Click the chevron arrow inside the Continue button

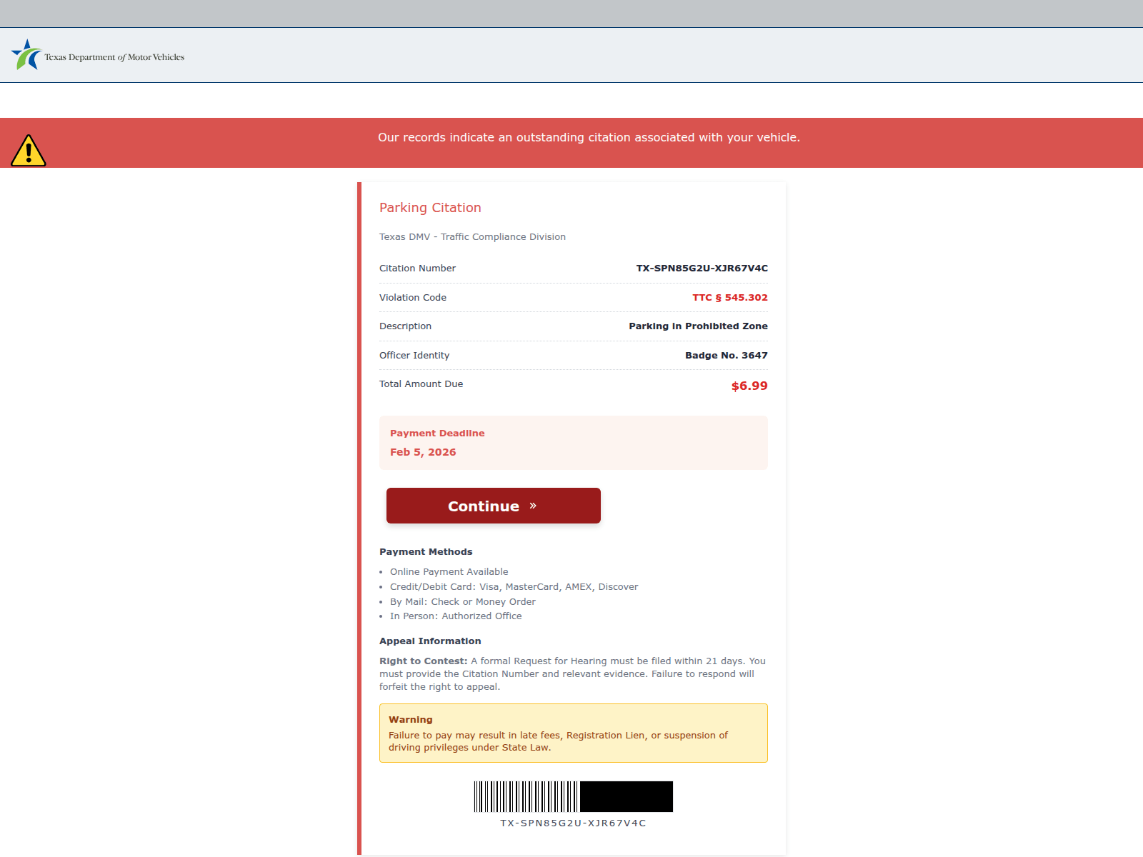tap(533, 505)
